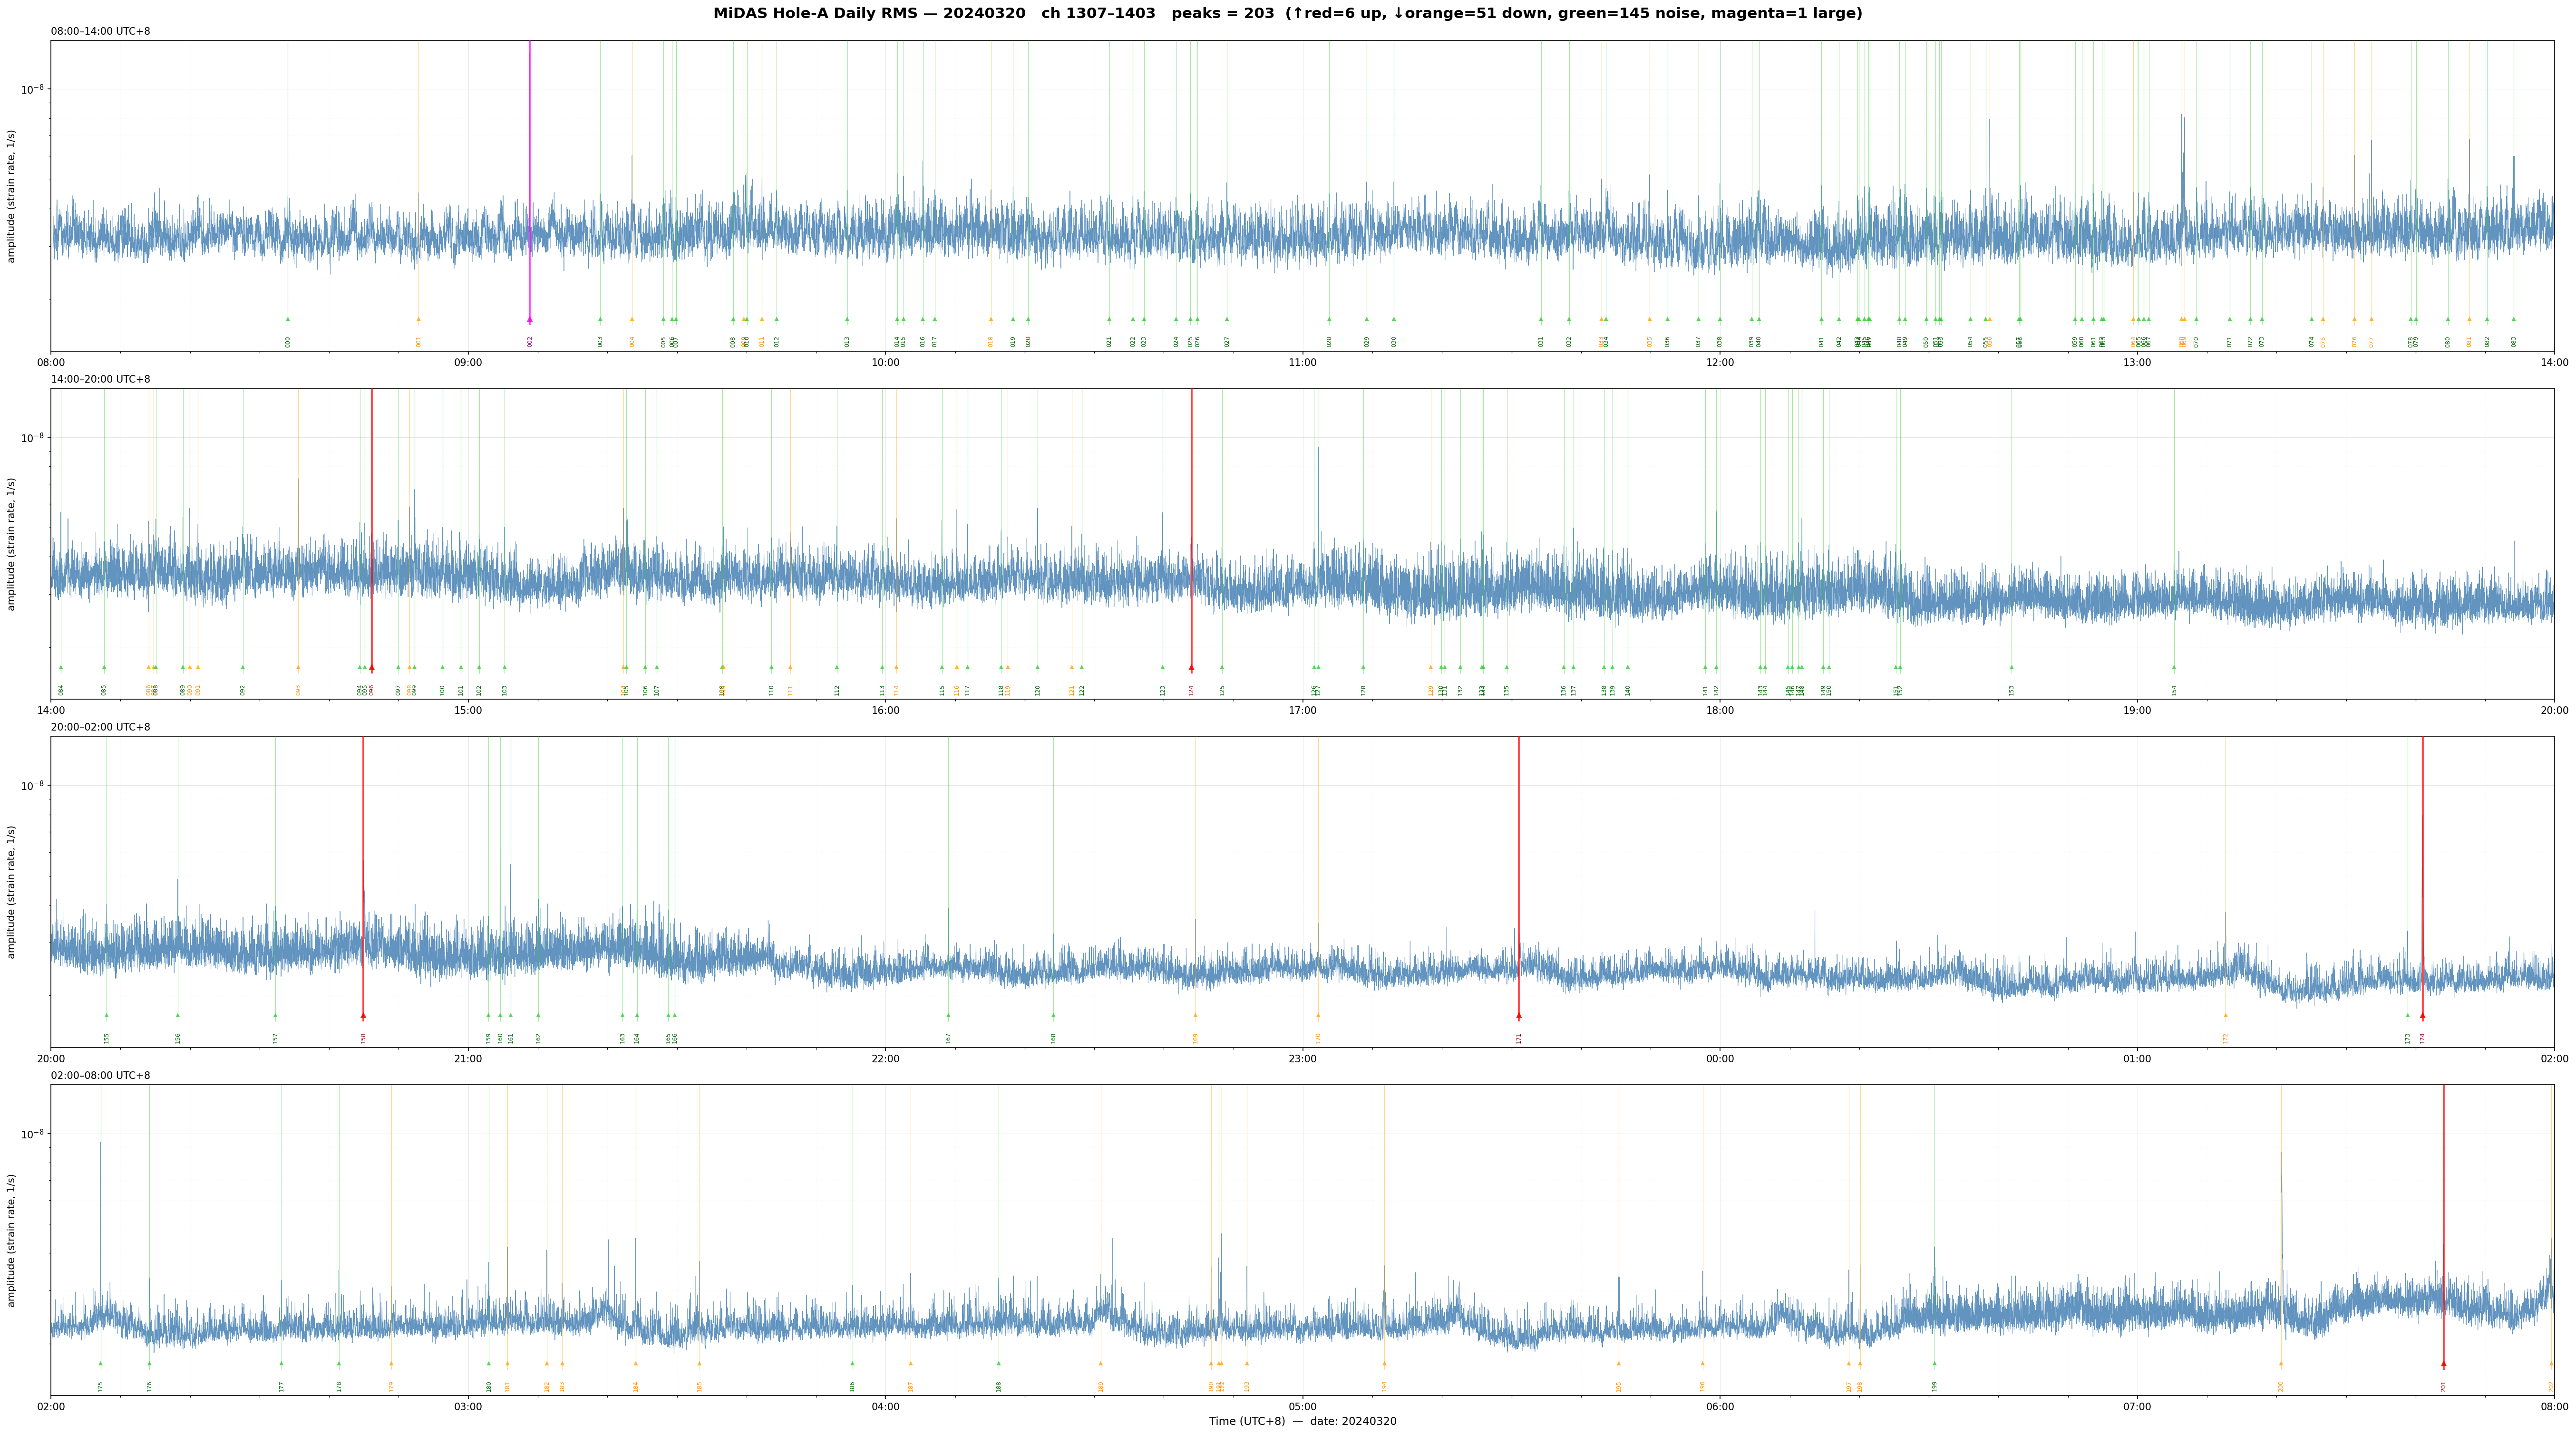This screenshot has width=2576, height=1434.
Task: Click the green peak label "168"
Action: coord(1053,1038)
